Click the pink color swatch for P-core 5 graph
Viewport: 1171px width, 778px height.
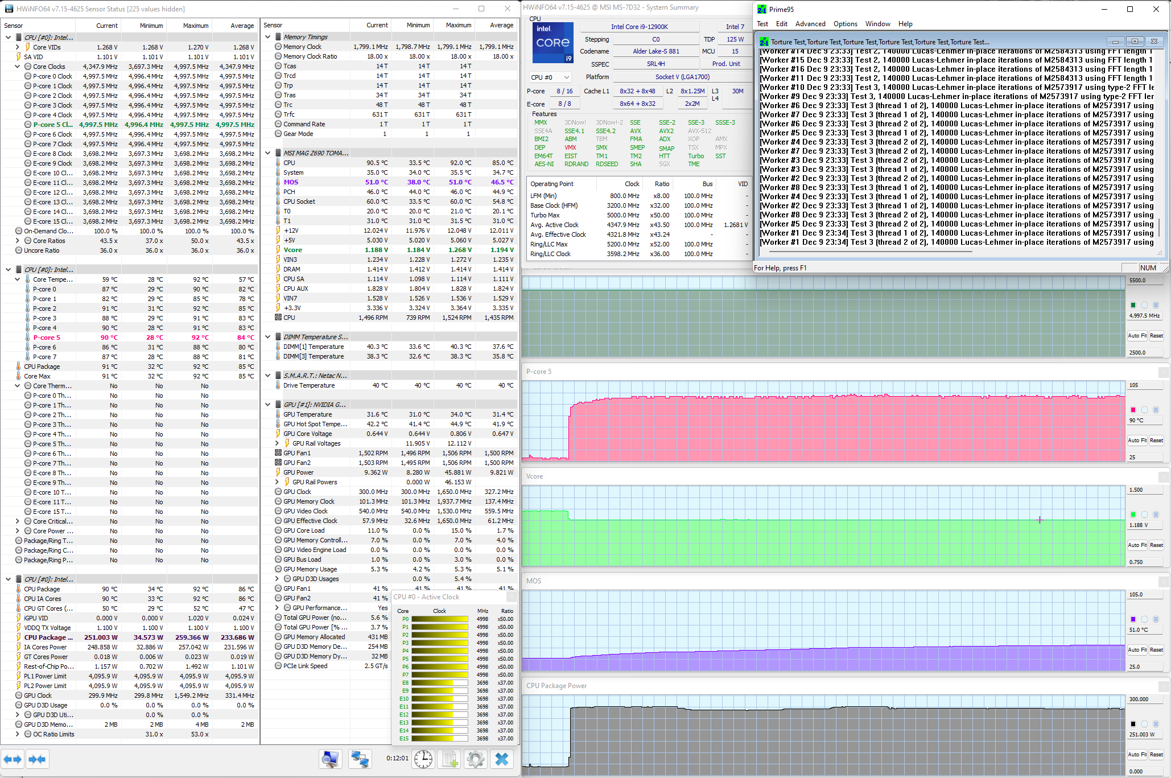coord(1133,410)
